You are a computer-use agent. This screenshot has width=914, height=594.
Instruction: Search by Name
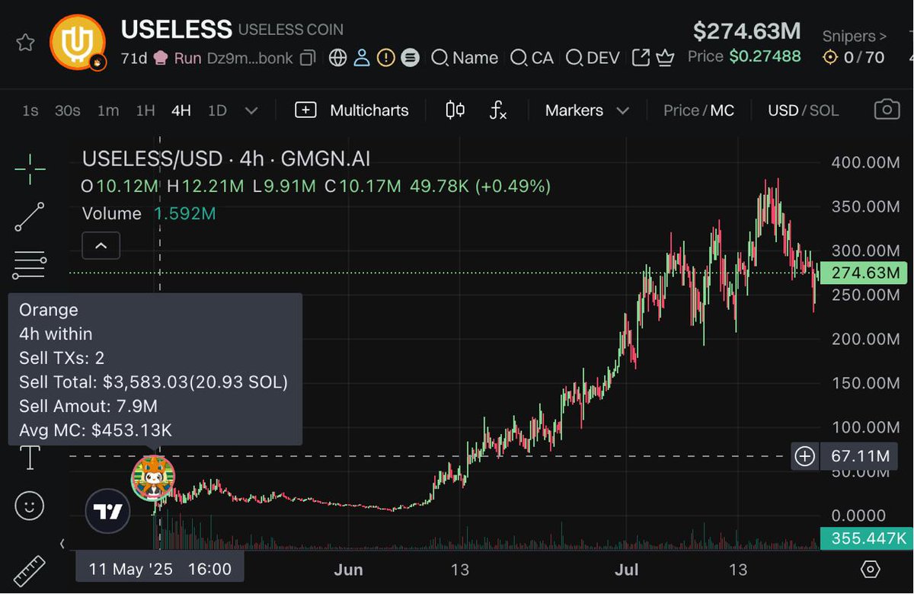tap(465, 58)
